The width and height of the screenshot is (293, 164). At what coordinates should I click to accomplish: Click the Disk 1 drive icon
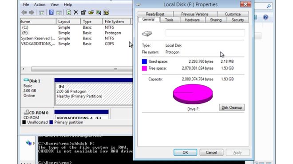click(26, 80)
